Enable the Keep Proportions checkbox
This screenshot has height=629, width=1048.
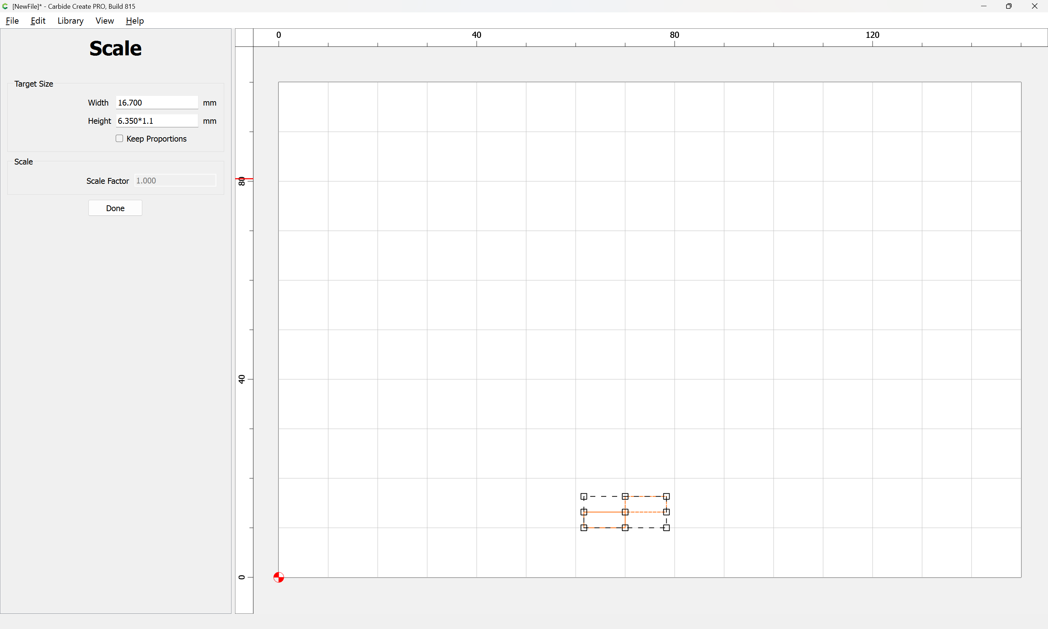pyautogui.click(x=119, y=139)
